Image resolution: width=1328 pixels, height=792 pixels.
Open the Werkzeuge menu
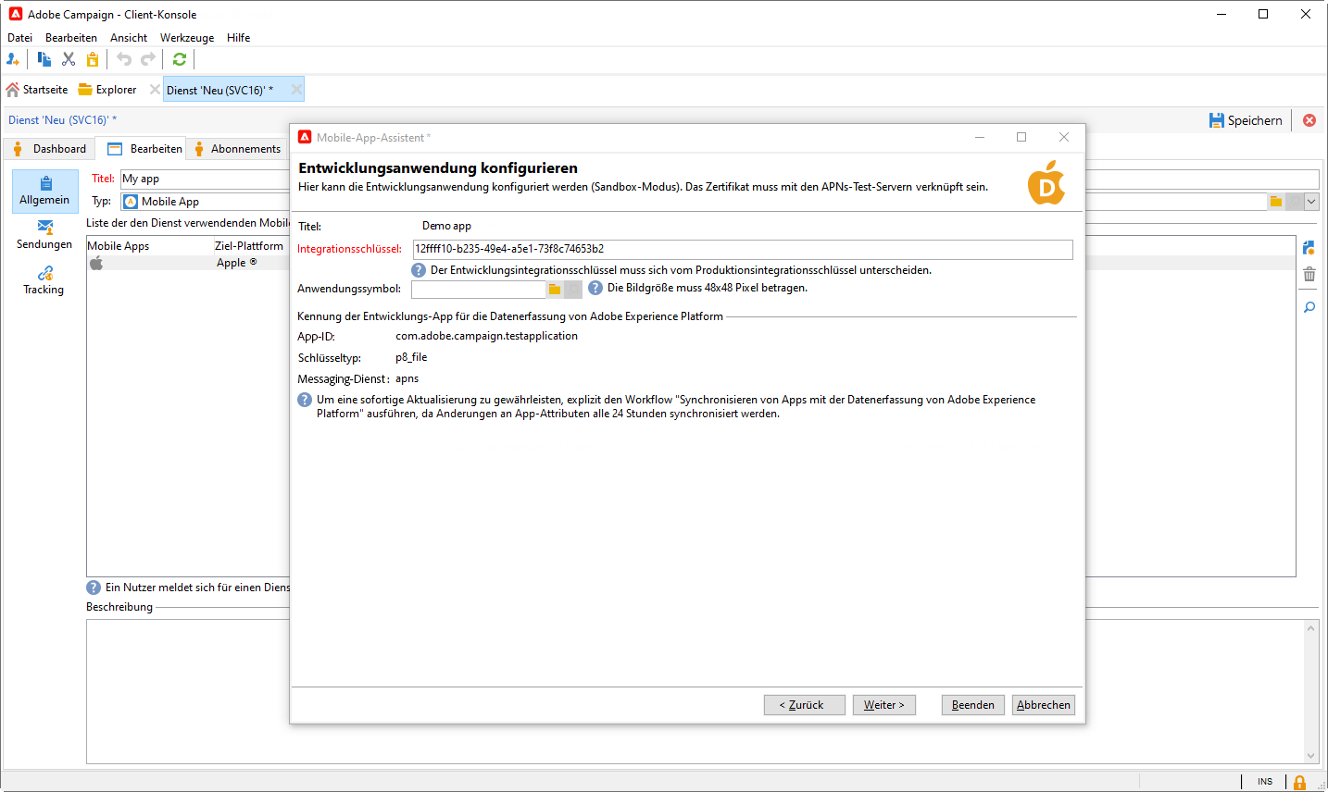(187, 38)
